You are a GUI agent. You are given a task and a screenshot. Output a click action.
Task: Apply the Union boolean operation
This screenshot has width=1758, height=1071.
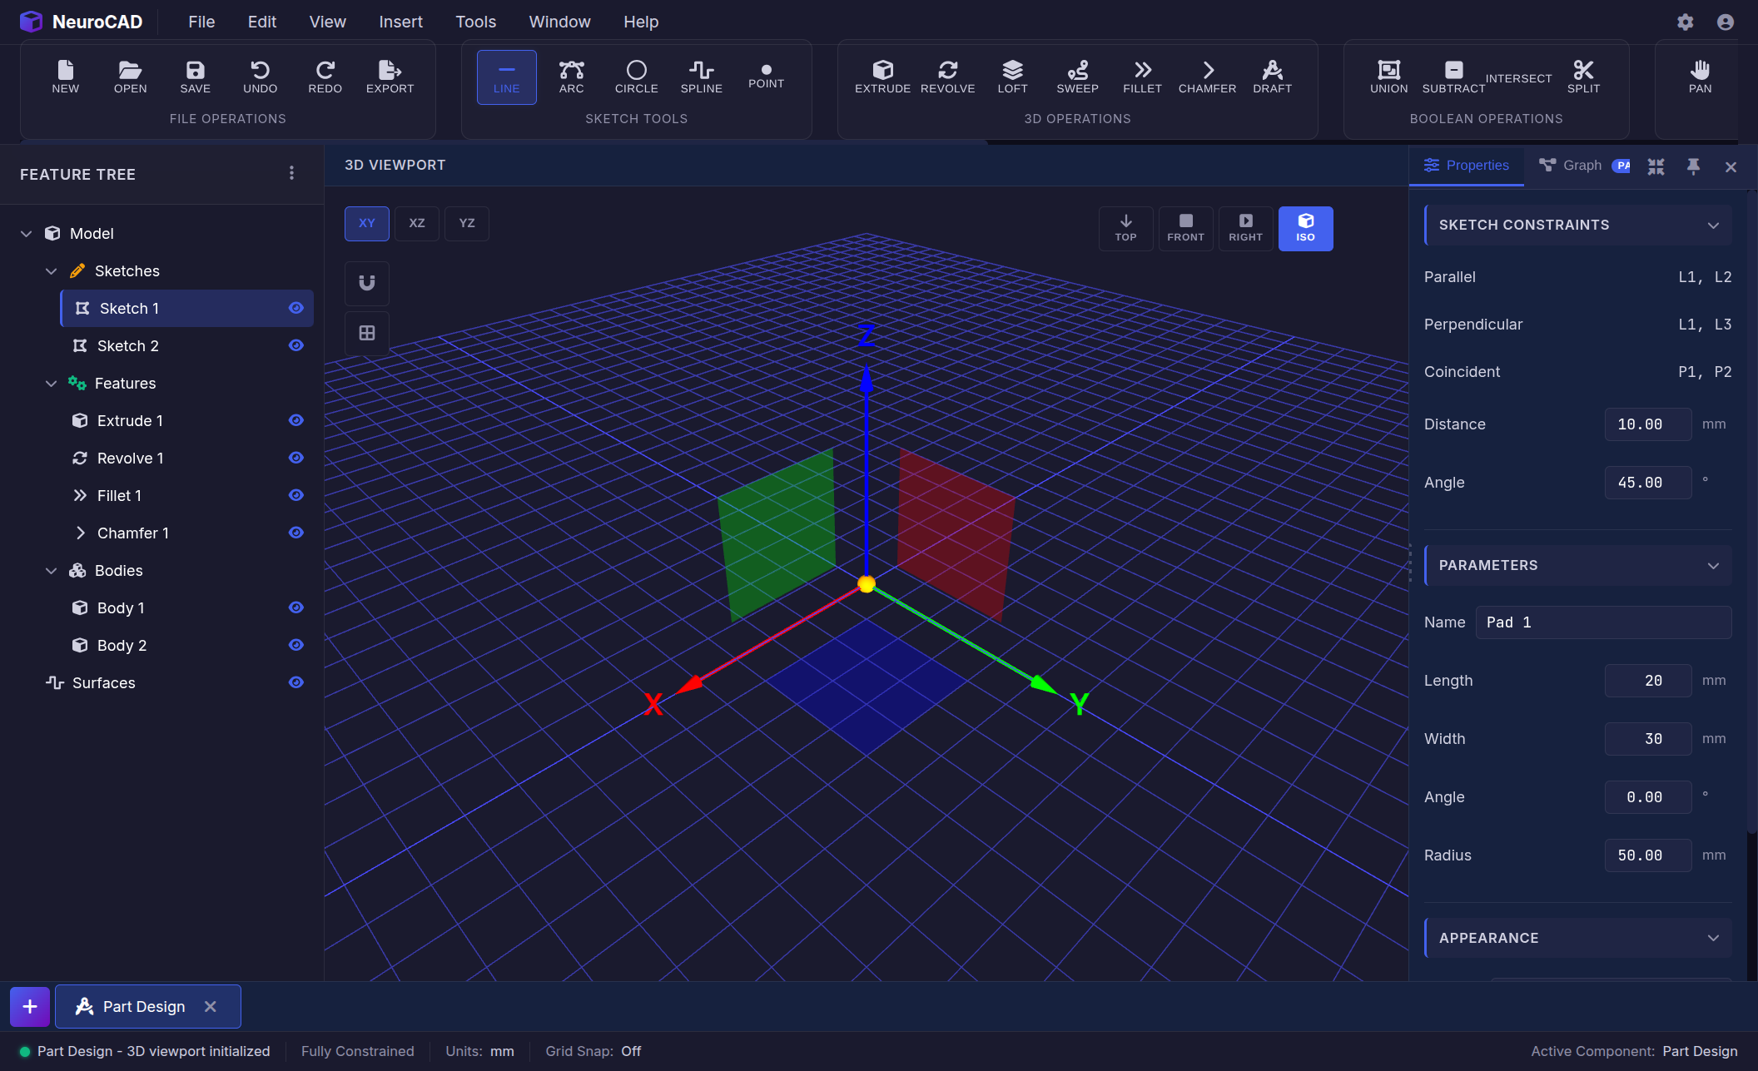coord(1388,77)
